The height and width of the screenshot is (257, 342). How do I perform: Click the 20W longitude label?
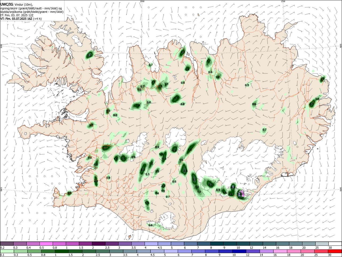click(x=142, y=1)
